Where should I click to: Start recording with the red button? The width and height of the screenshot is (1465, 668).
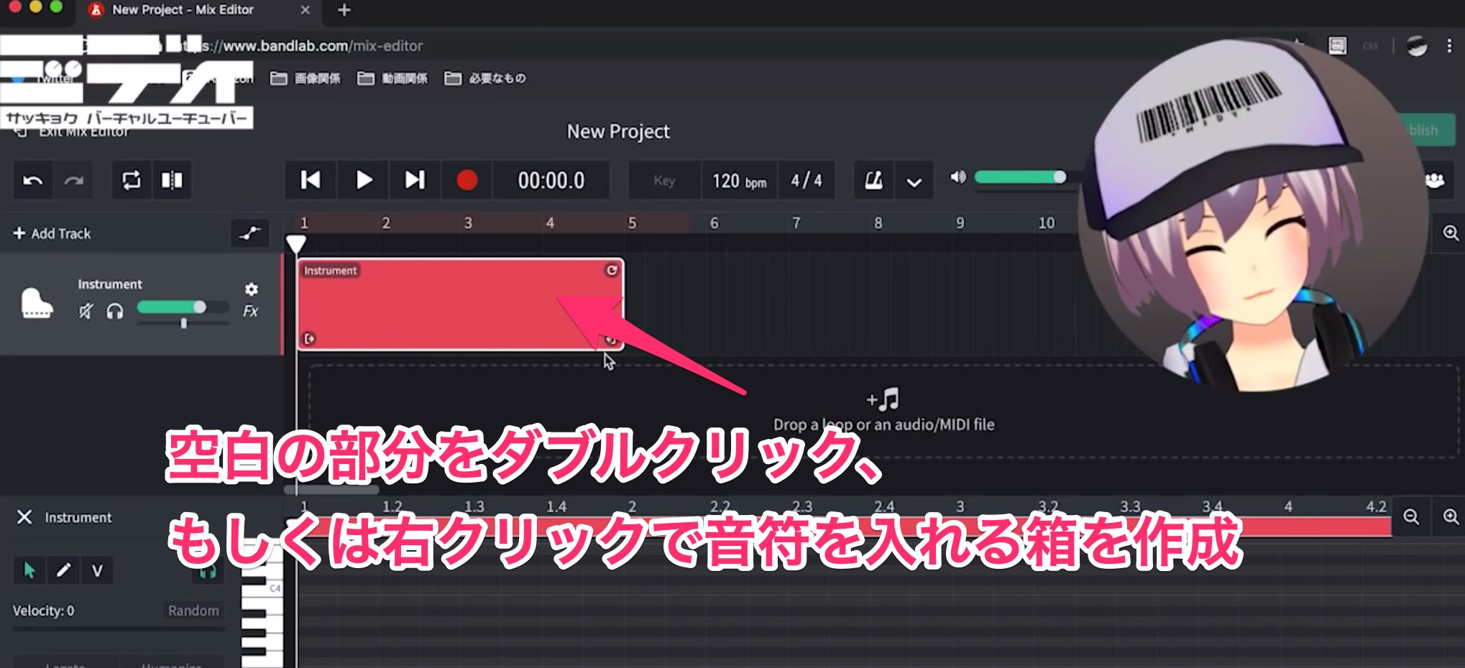click(x=467, y=180)
